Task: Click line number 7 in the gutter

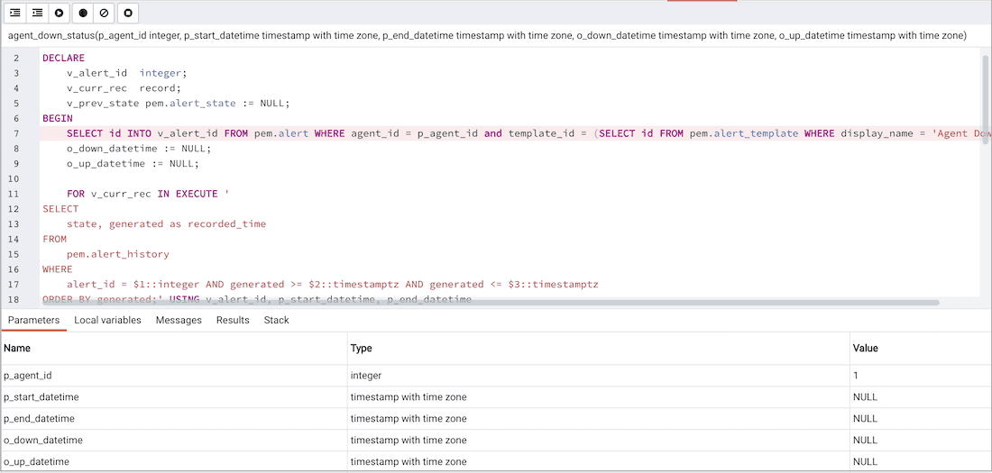Action: pos(16,133)
